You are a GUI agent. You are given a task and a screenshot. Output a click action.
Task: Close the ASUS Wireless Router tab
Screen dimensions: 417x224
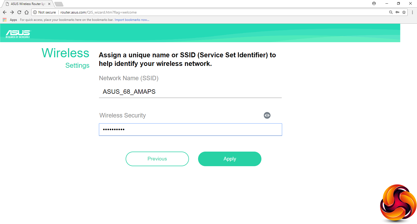[49, 4]
